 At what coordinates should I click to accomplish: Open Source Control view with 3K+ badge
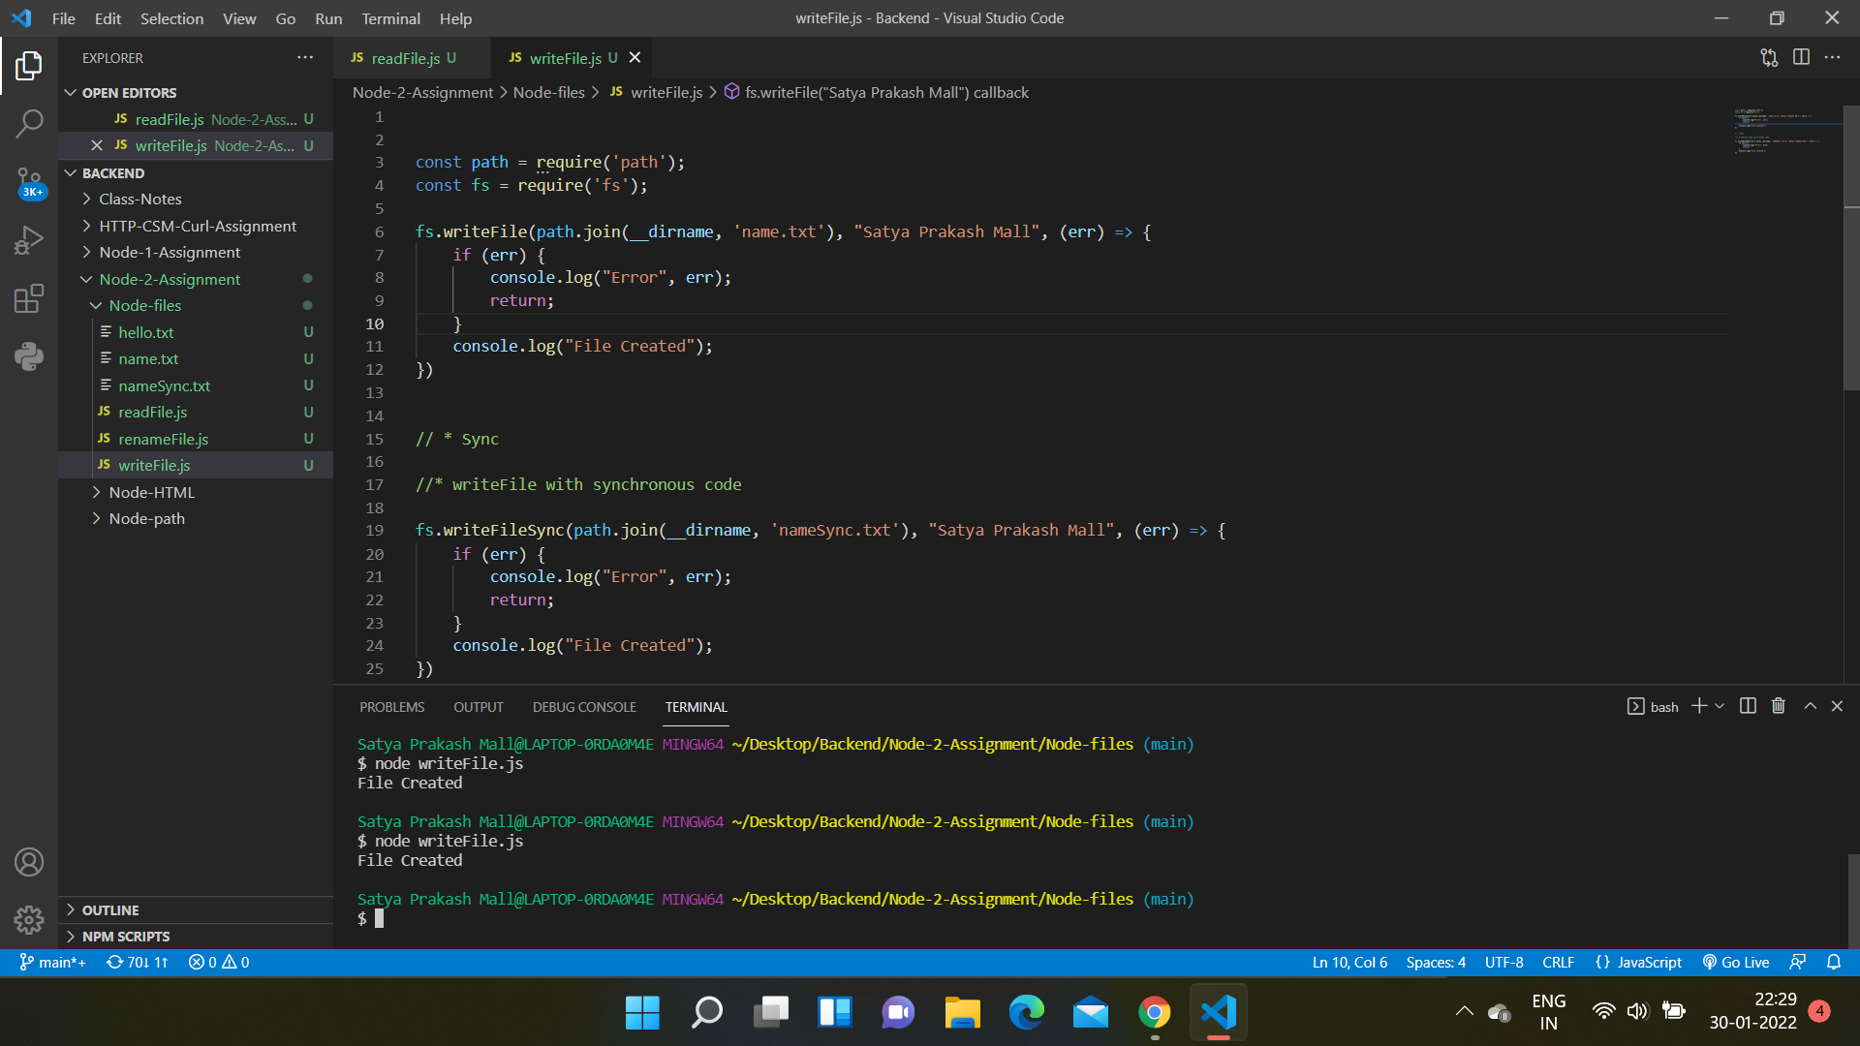click(x=29, y=182)
